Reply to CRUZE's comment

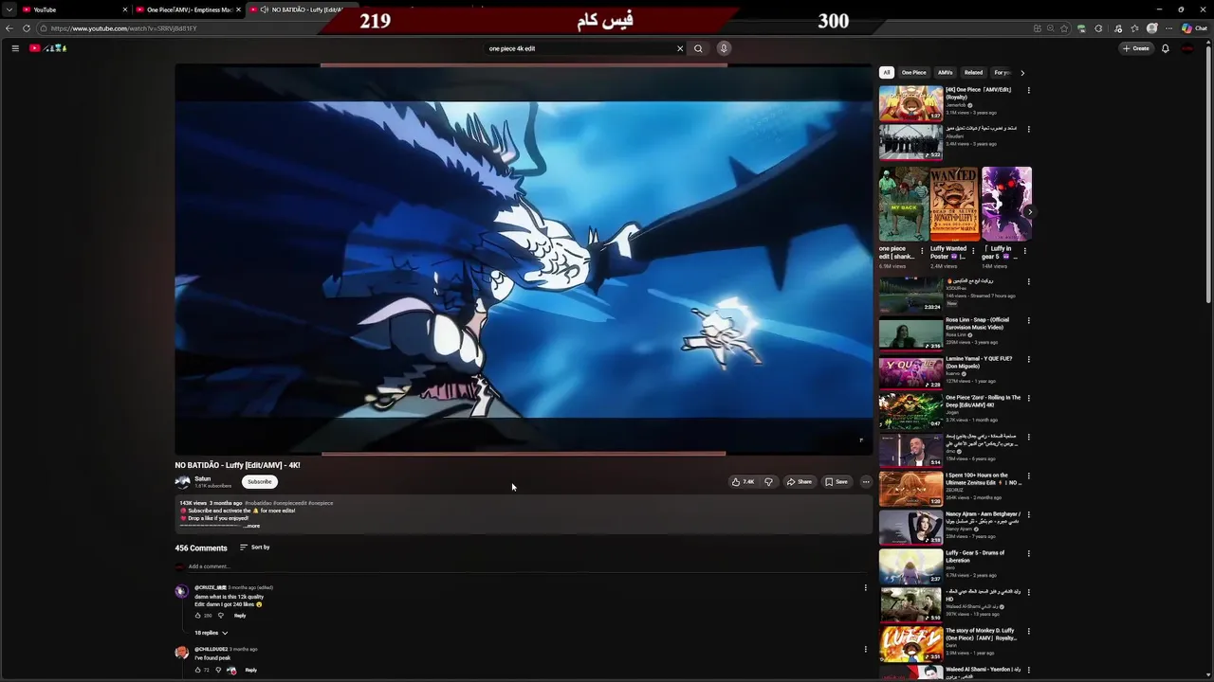coord(240,616)
